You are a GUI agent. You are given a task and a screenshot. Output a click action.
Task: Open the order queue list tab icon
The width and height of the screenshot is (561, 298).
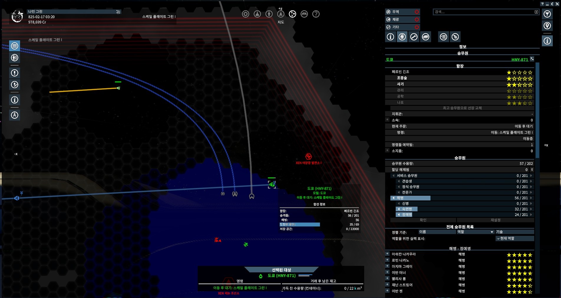point(443,37)
